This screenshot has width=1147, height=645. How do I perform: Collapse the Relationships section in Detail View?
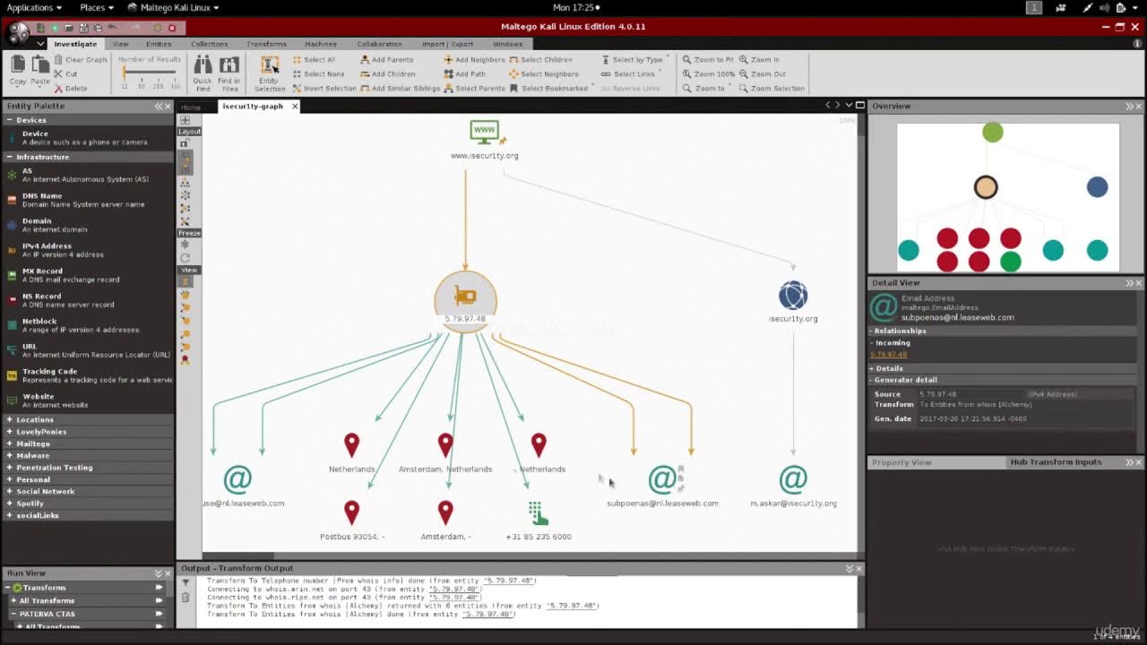pos(872,331)
